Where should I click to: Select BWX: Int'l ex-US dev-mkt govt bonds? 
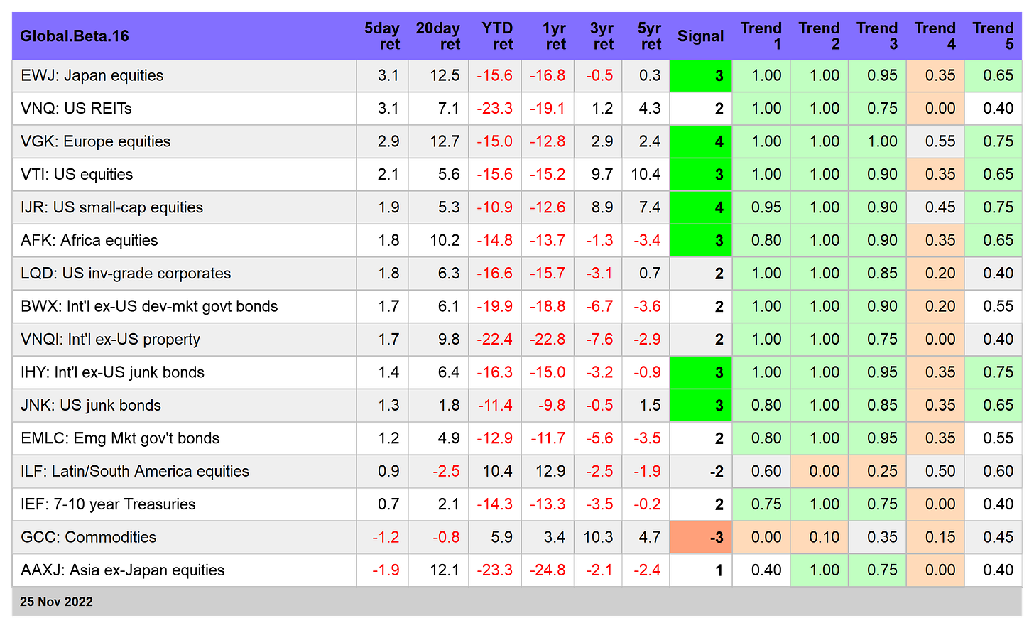click(x=149, y=306)
